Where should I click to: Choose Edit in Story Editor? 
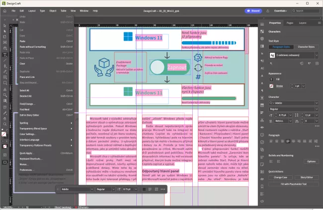[x=46, y=115]
